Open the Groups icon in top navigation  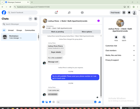coord(82,13)
